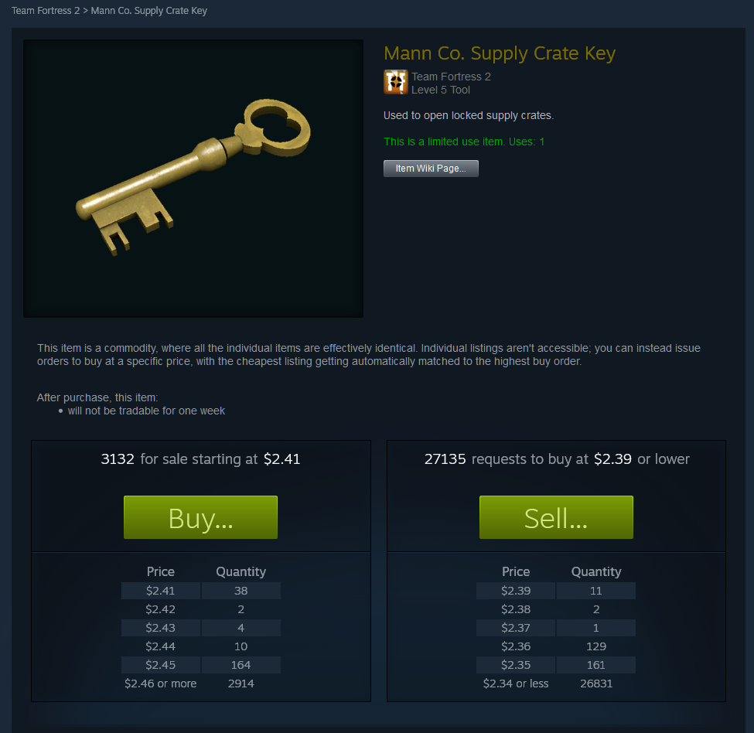The width and height of the screenshot is (754, 733).
Task: Click the 27135 requests to buy summary
Action: point(557,459)
